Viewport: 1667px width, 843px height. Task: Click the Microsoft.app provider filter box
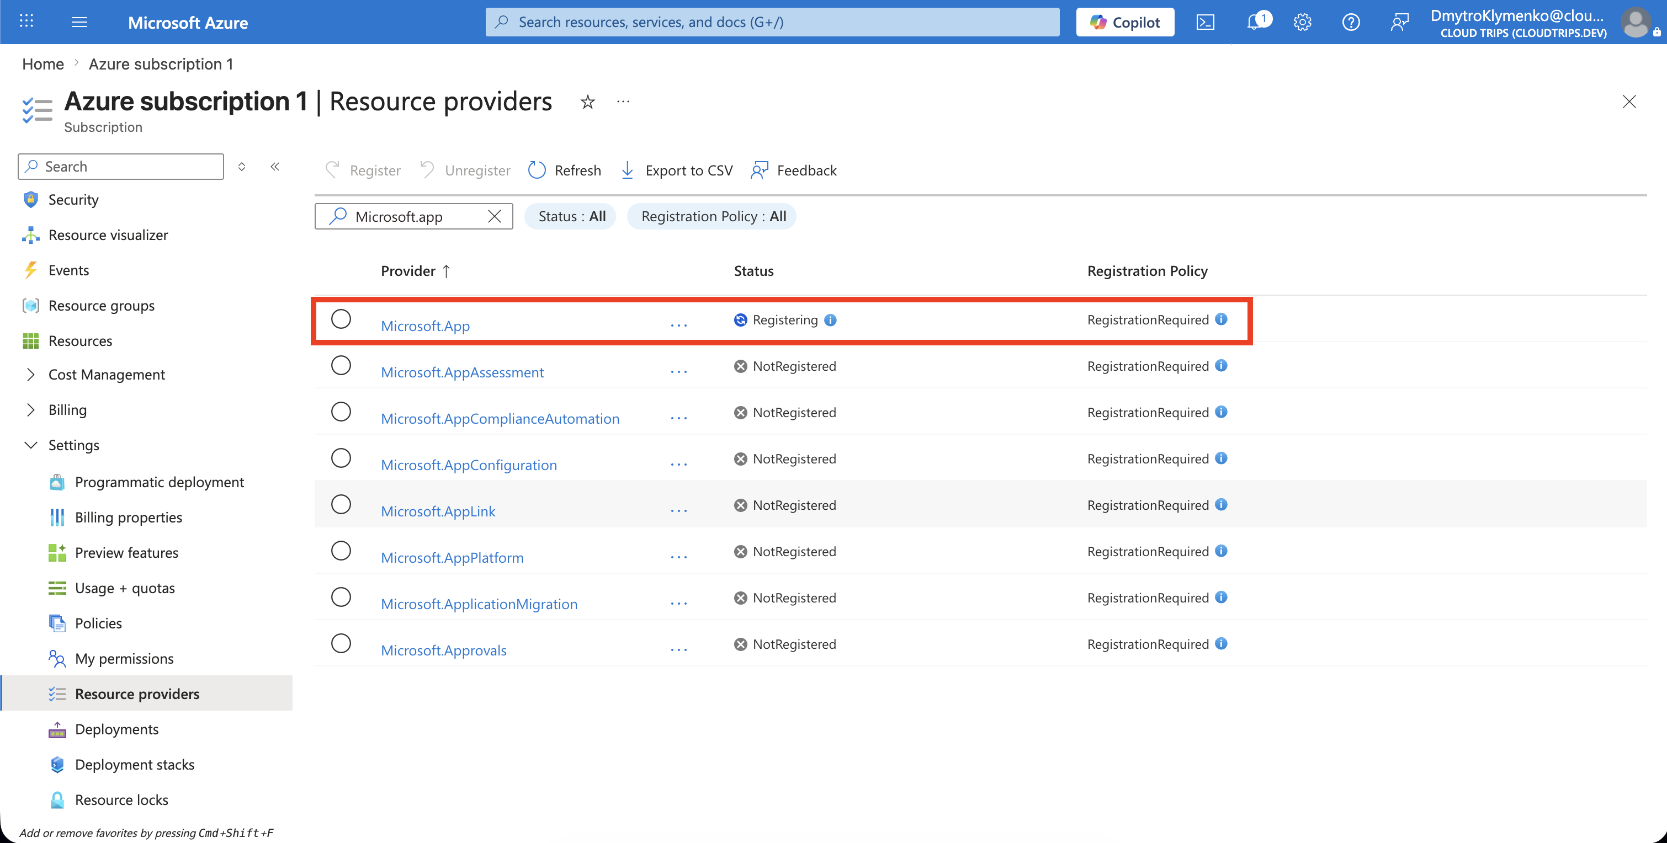413,216
